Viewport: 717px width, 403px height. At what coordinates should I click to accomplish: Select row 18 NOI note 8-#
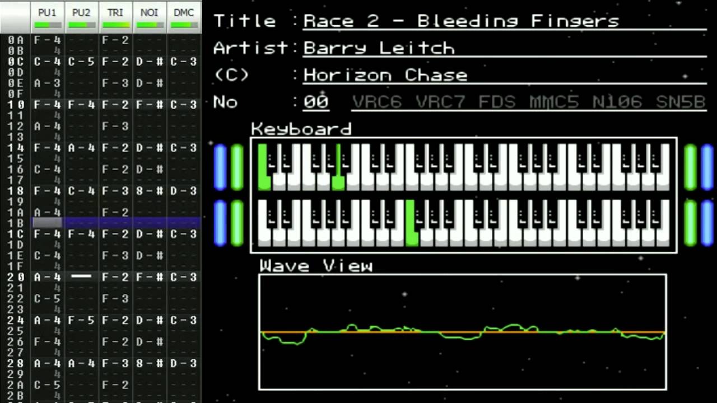(150, 191)
